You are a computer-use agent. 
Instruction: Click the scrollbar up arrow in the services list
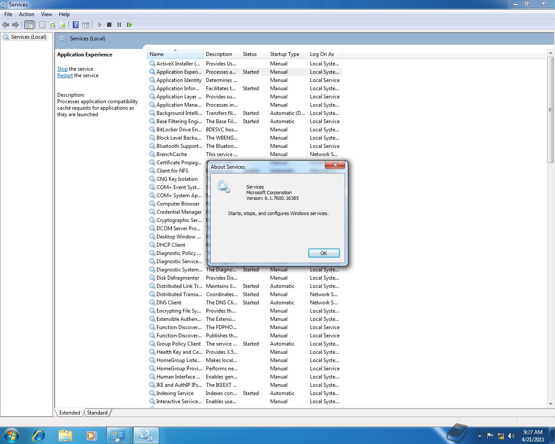coord(551,53)
